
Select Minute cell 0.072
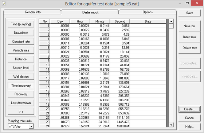tap(100, 35)
